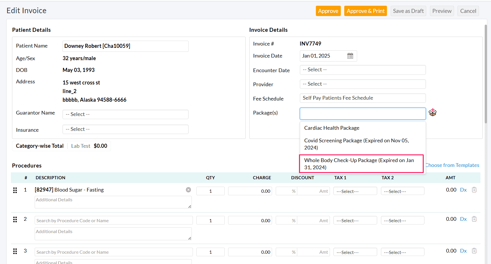Viewport: 491px width, 264px height.
Task: Open the Invoice Date calendar picker
Action: click(350, 56)
